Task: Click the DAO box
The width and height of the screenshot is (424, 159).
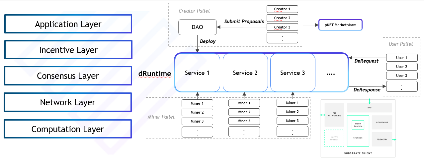Action: (197, 27)
